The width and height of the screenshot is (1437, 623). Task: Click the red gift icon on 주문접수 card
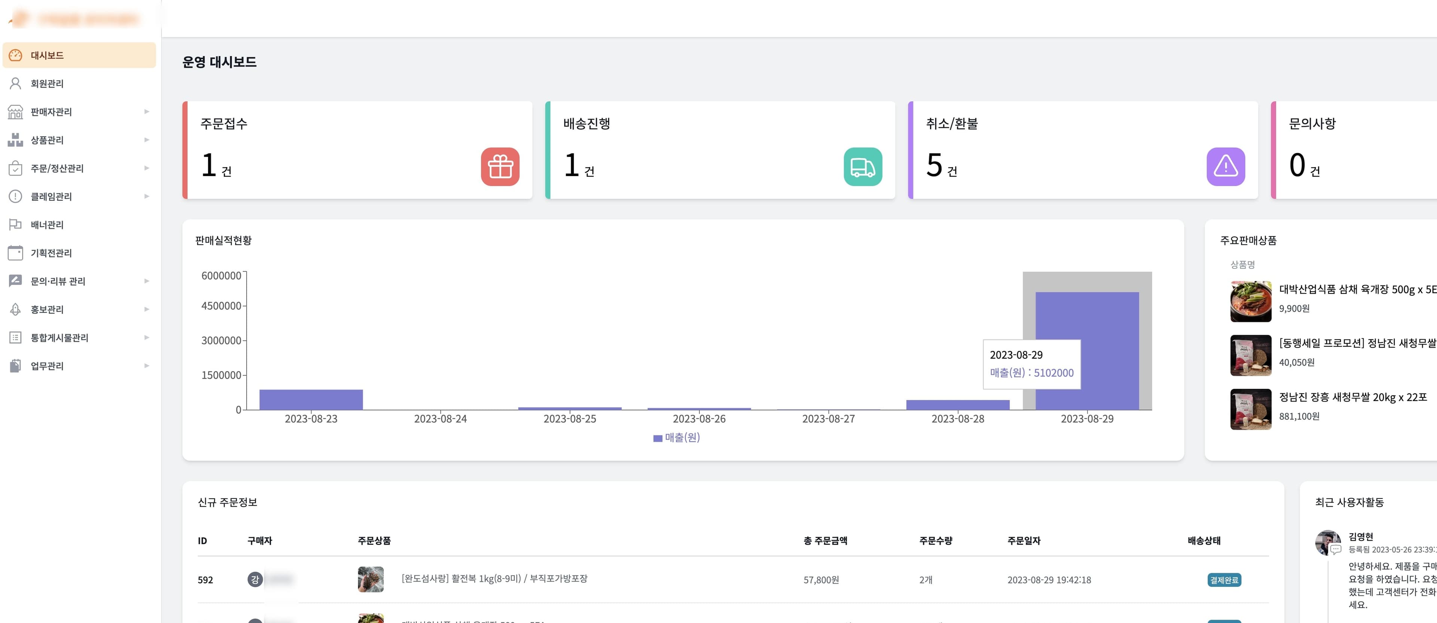click(500, 167)
